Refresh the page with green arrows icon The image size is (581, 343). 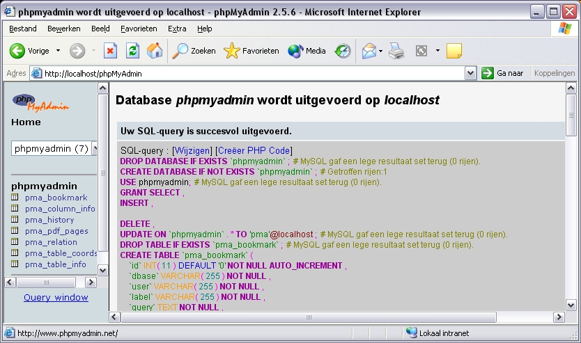click(132, 51)
